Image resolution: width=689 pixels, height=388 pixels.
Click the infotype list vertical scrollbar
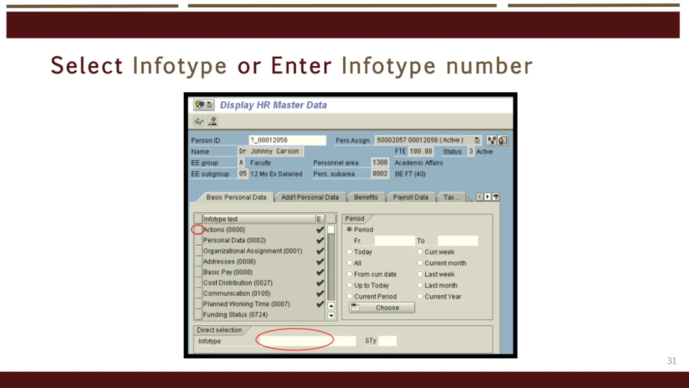click(x=331, y=263)
